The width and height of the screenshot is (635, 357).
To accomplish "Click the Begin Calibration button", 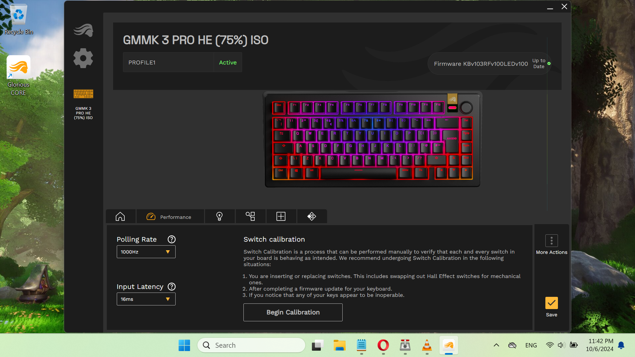I will pos(293,312).
